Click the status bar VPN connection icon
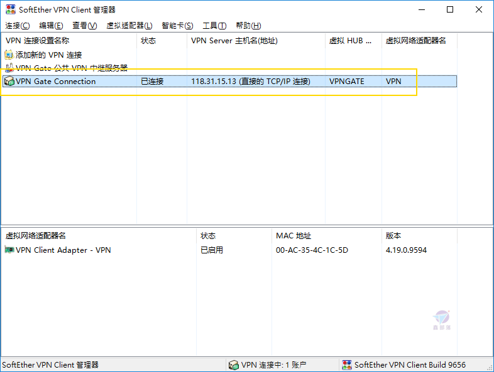494x372 pixels. click(x=233, y=364)
